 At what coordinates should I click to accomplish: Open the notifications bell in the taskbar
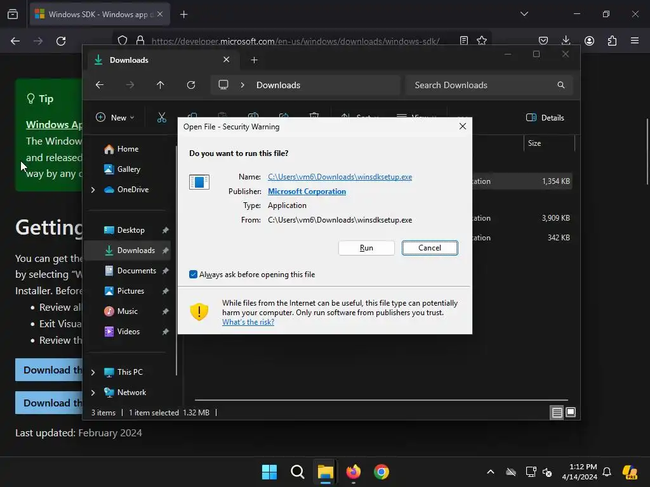(607, 472)
